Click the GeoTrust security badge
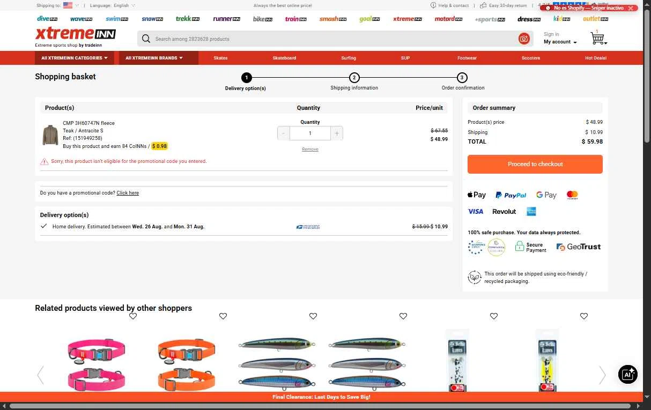 579,247
